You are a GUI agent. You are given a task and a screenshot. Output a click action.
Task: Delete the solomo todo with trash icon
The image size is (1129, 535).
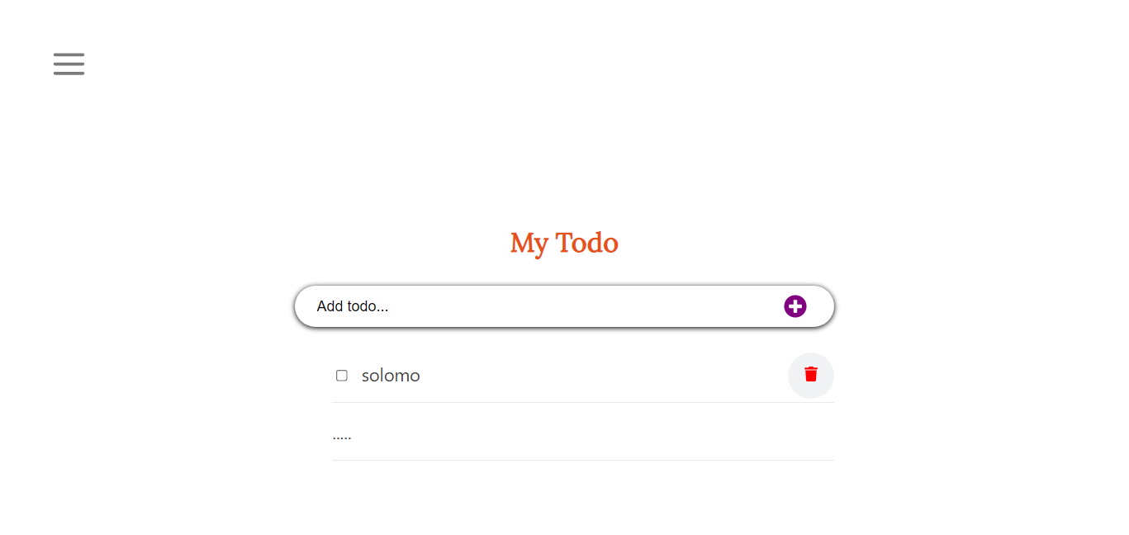[x=810, y=375]
